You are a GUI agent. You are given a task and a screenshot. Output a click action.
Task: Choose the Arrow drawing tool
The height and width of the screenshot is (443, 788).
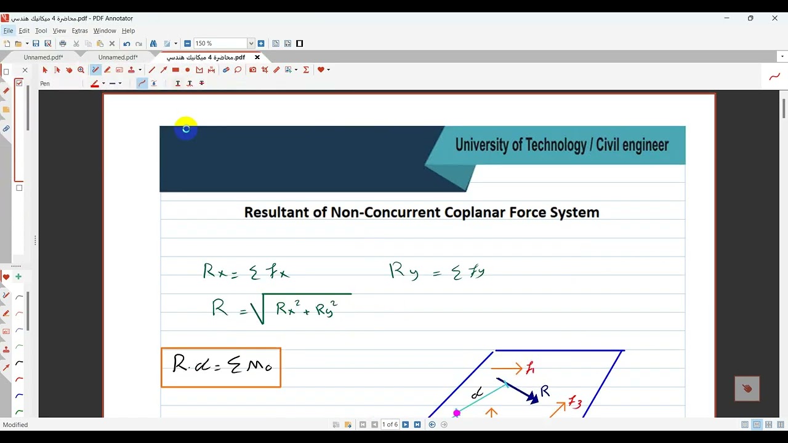point(164,70)
